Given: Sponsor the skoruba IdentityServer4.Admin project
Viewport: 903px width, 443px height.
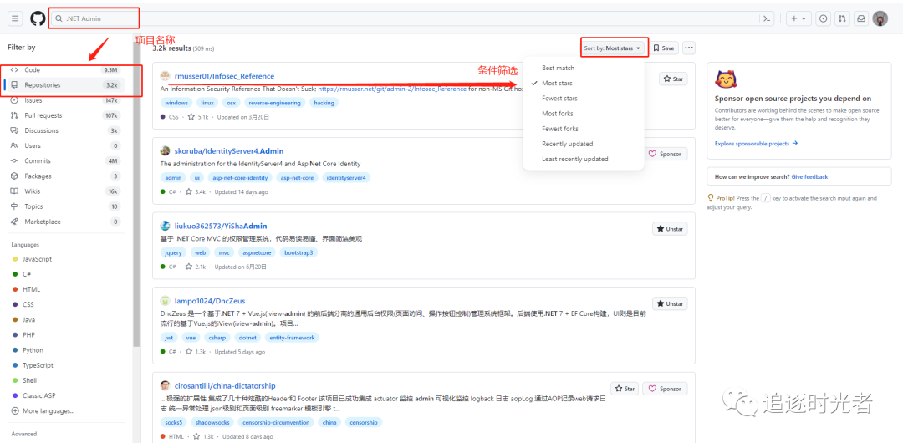Looking at the screenshot, I should pyautogui.click(x=666, y=154).
